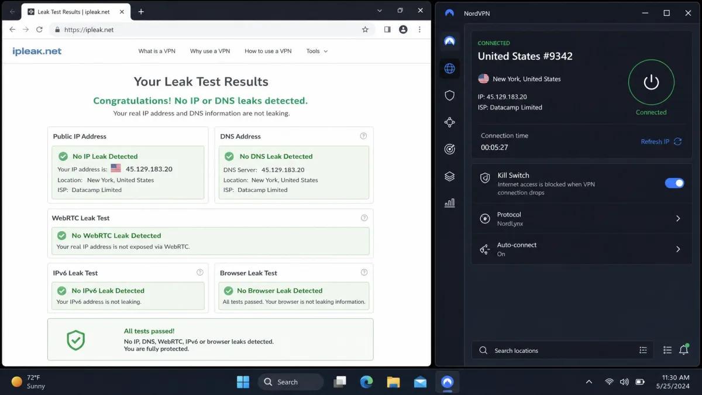This screenshot has width=702, height=395.
Task: Click the NordVPN notification bell icon
Action: tap(683, 350)
